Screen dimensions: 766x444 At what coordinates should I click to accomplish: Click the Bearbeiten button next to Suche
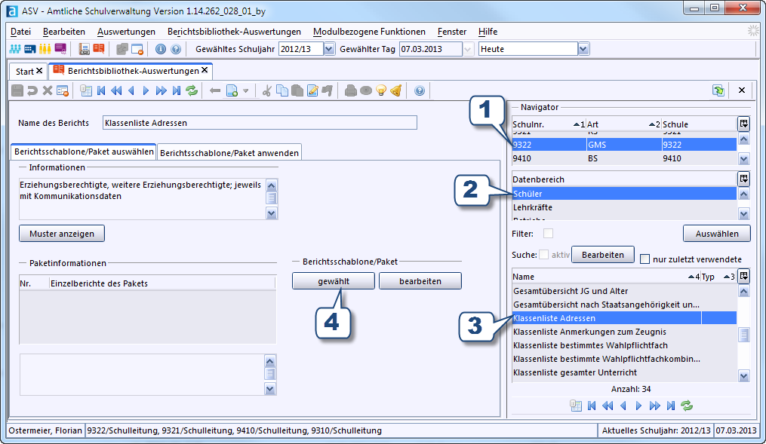click(603, 255)
